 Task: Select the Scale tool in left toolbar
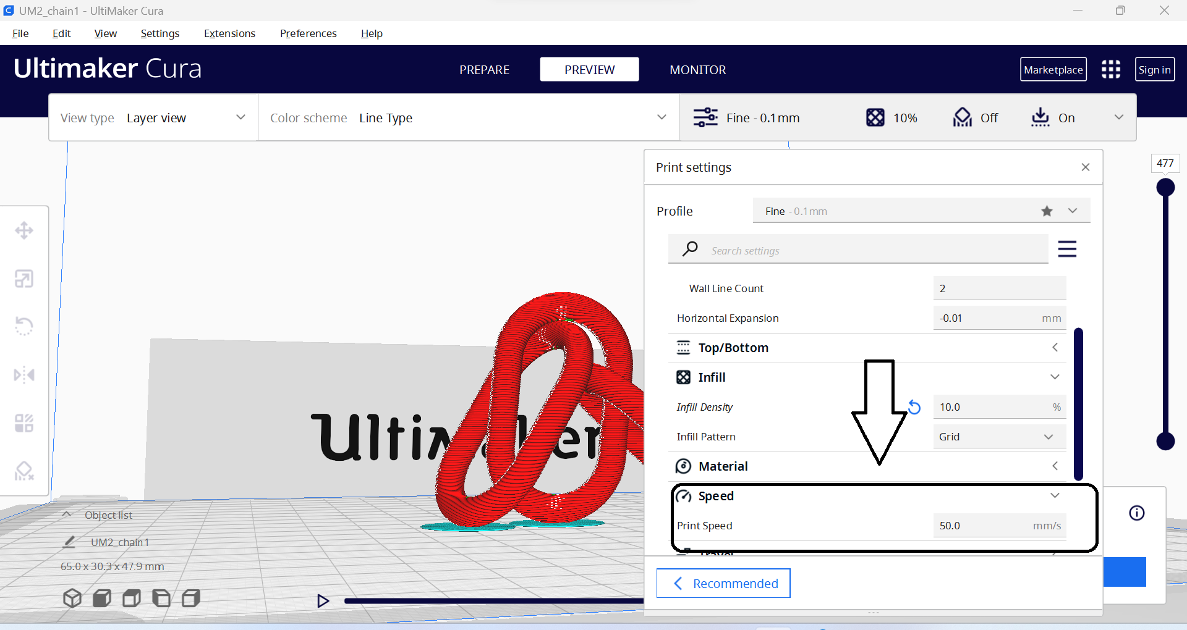click(x=24, y=279)
